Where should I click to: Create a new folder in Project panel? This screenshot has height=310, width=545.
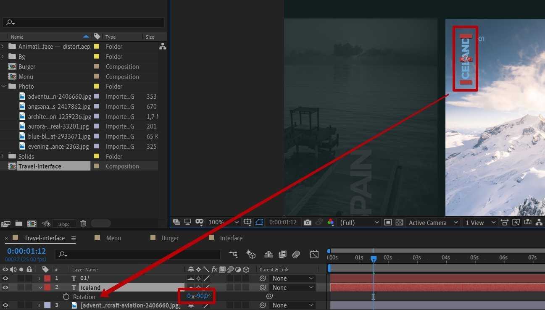tap(19, 223)
